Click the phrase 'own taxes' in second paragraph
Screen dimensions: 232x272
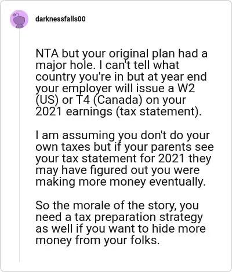point(63,147)
